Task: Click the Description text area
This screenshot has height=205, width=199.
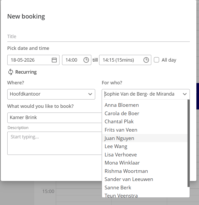Action: point(55,143)
